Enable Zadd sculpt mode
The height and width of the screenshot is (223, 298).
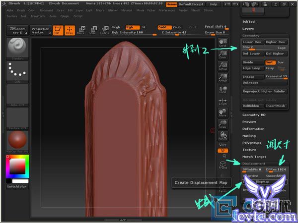click(x=164, y=27)
